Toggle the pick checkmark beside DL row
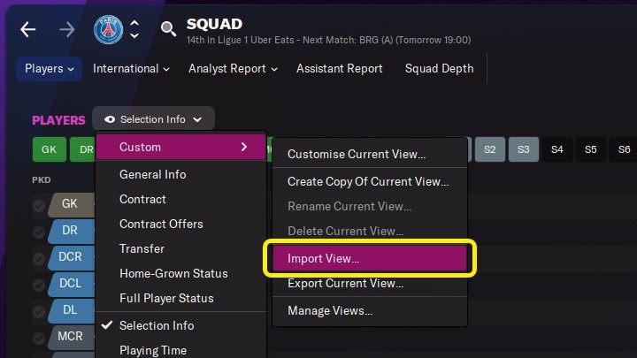 point(39,310)
